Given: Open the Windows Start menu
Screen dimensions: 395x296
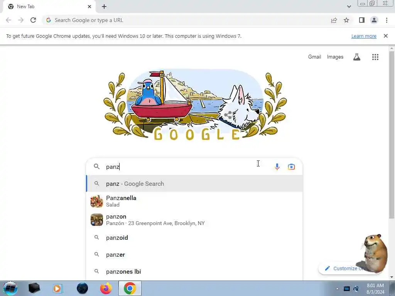Looking at the screenshot, I should tap(10, 288).
